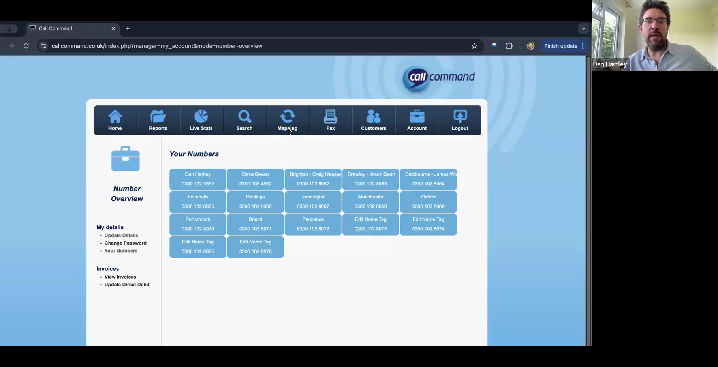718x367 pixels.
Task: Select the Leamington number tile
Action: 313,202
